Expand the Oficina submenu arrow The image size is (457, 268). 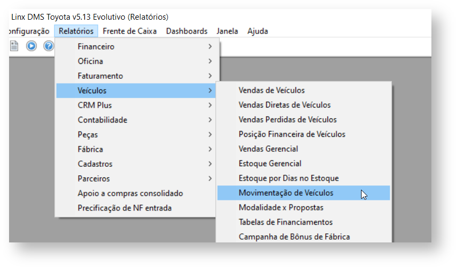[211, 61]
